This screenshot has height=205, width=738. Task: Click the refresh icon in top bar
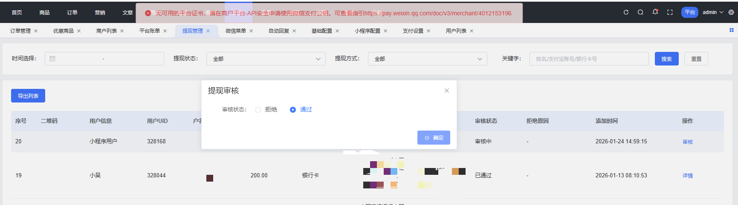(626, 12)
